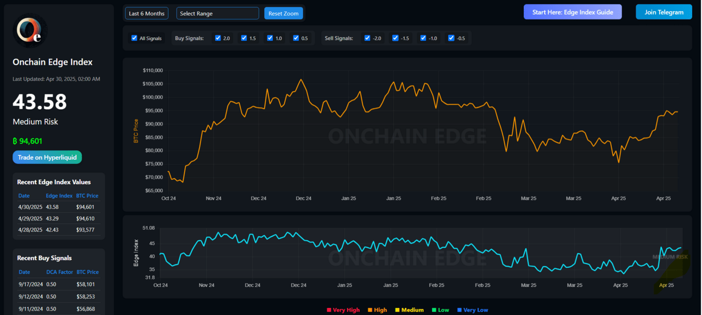Click the Recent Buy Signals heading

click(45, 258)
